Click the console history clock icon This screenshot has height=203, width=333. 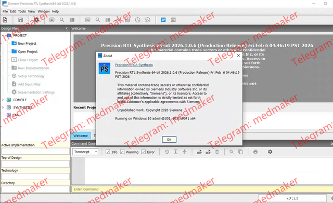[x=167, y=152]
